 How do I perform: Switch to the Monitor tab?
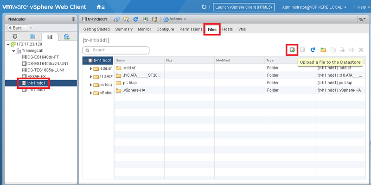tap(145, 29)
